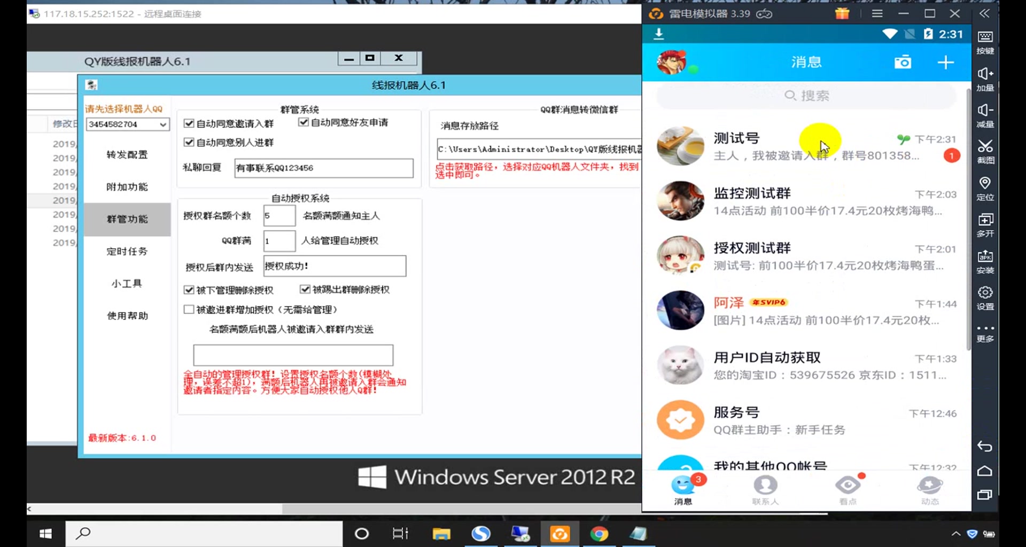
Task: Switch to 联系人 contacts tab
Action: pyautogui.click(x=765, y=490)
